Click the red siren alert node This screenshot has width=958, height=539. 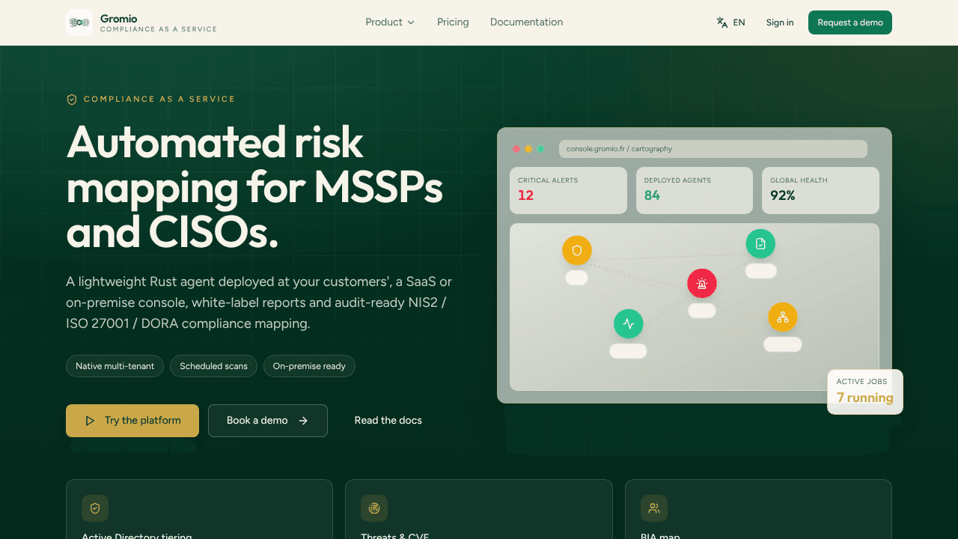click(702, 284)
